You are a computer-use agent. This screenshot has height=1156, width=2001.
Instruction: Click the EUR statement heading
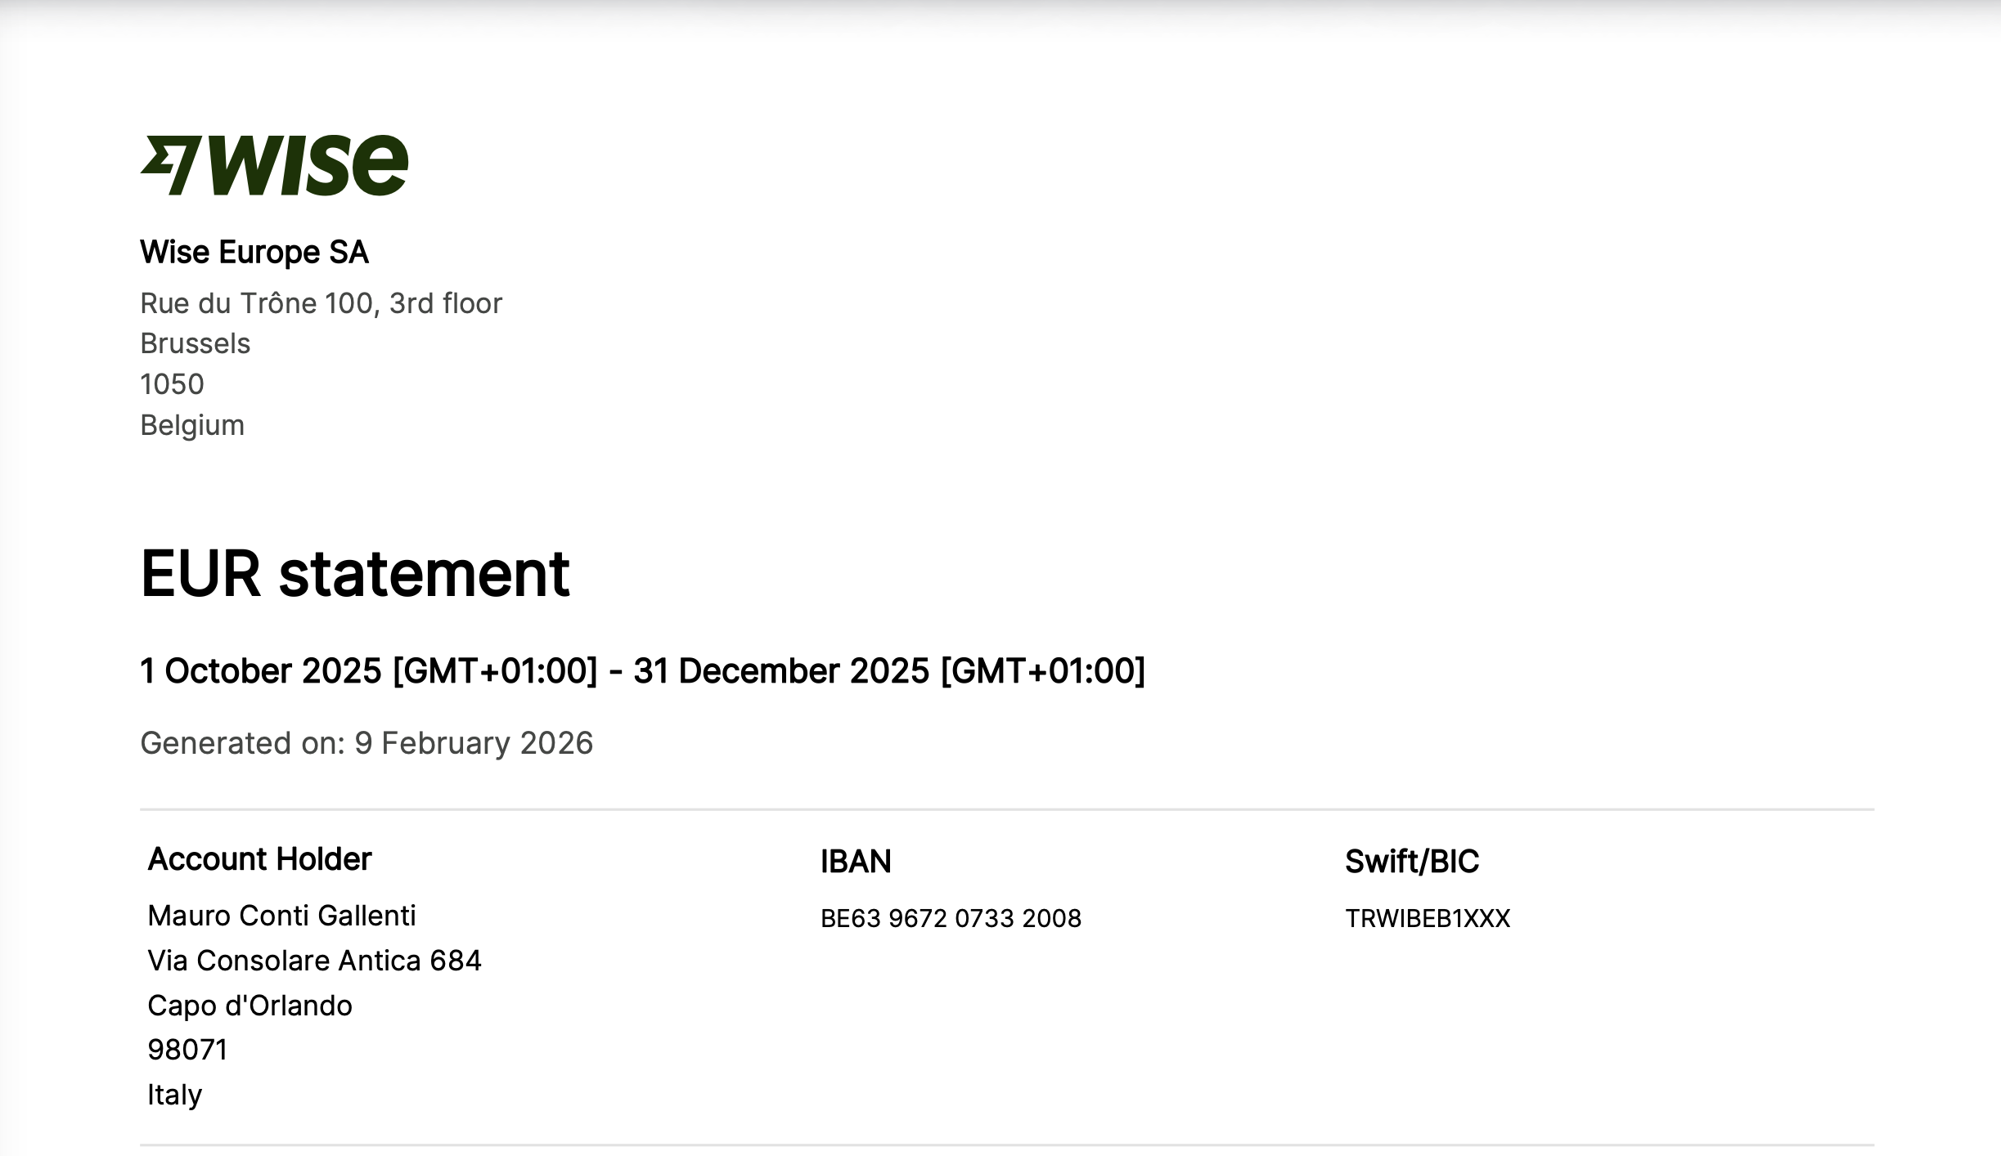coord(355,574)
